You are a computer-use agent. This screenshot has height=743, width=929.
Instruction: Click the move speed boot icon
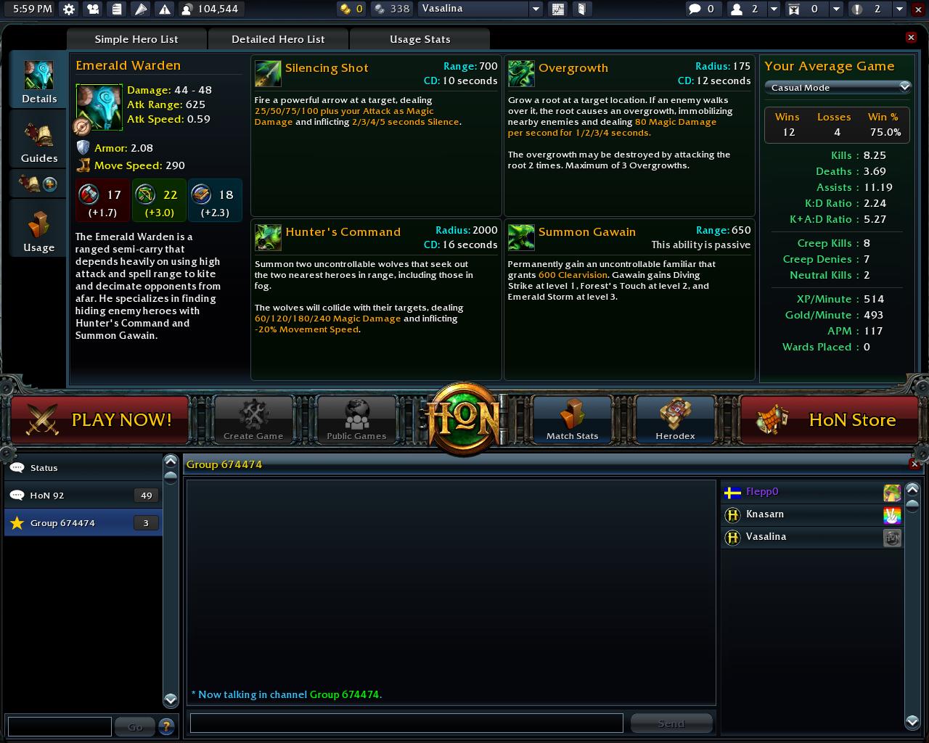point(83,165)
